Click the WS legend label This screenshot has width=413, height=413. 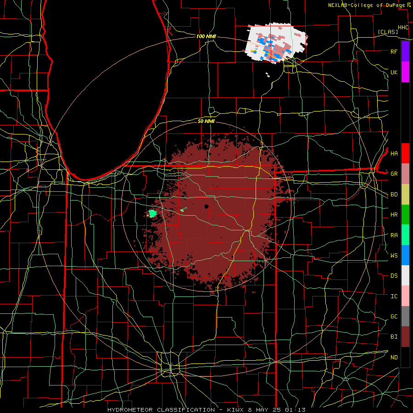pos(394,256)
